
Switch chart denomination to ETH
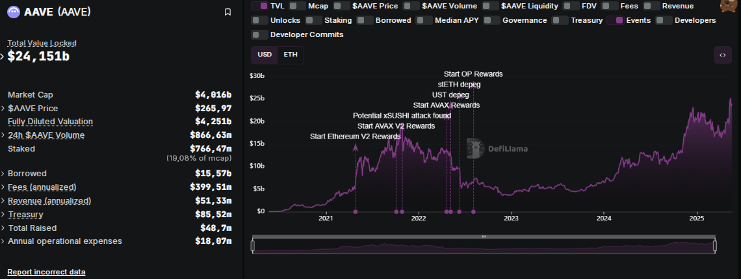[x=291, y=55]
